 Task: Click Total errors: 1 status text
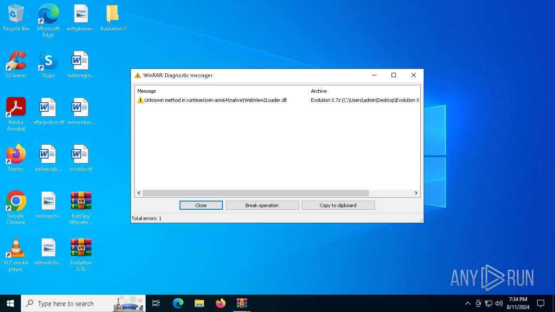147,218
